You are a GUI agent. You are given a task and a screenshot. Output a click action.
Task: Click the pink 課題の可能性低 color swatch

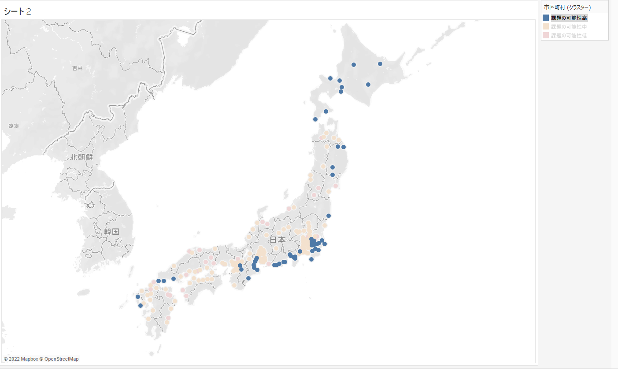coord(546,35)
